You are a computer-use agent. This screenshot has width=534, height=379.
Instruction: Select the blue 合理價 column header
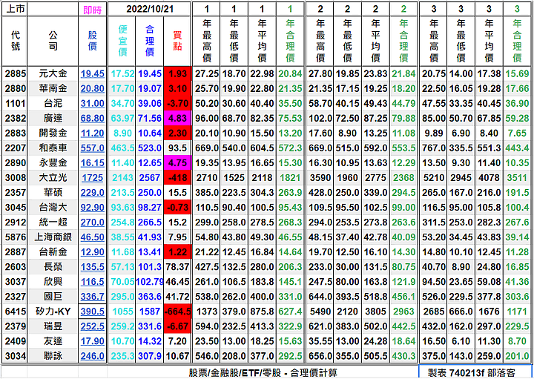click(x=150, y=42)
